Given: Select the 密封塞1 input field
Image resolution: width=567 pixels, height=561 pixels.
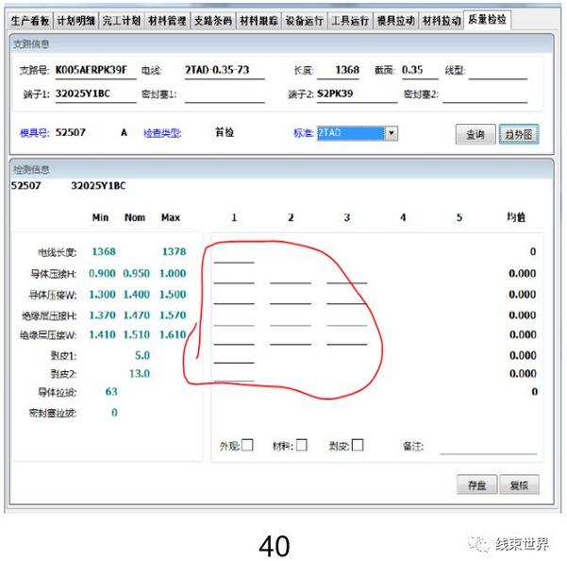Looking at the screenshot, I should (225, 94).
